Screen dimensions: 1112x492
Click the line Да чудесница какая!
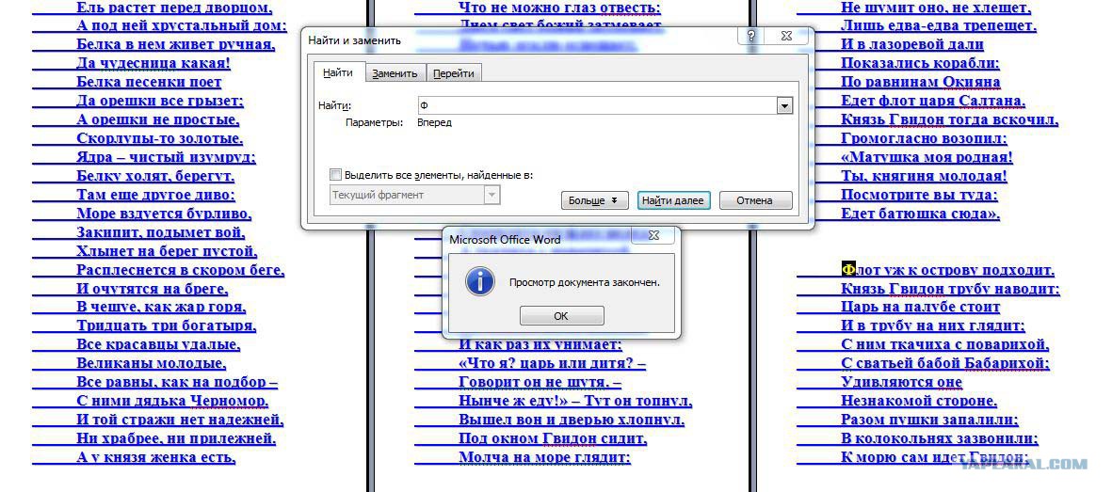153,63
